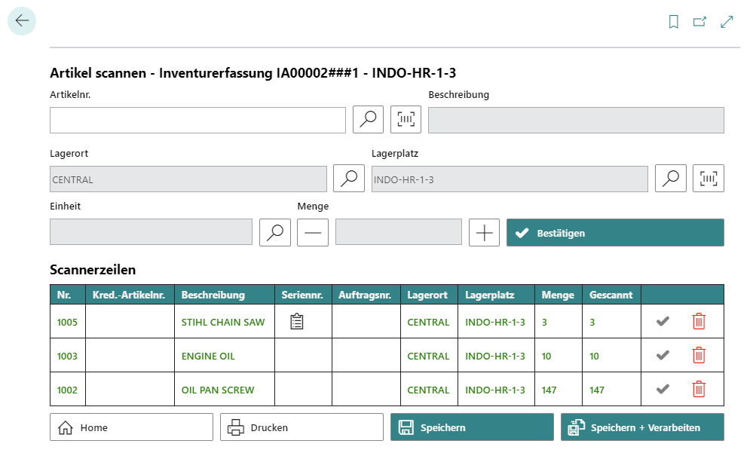Image resolution: width=756 pixels, height=456 pixels.
Task: Click OIL PAN SCREW description
Action: (x=217, y=390)
